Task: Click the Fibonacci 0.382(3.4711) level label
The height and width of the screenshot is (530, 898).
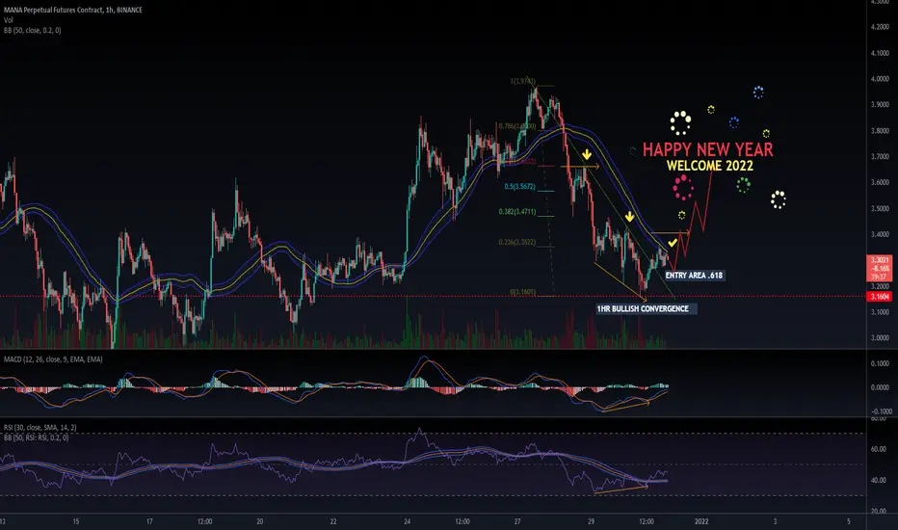Action: [x=517, y=212]
